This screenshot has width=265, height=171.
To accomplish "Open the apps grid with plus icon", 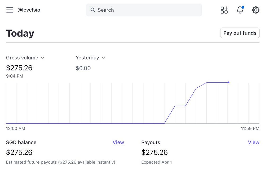I will click(224, 10).
